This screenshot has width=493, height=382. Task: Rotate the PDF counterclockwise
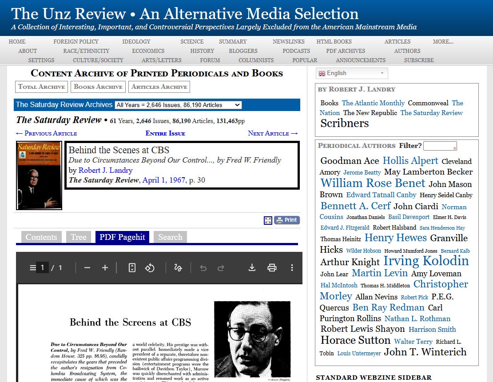(x=150, y=268)
